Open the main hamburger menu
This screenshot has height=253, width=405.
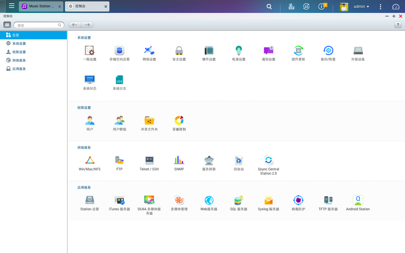pos(12,6)
